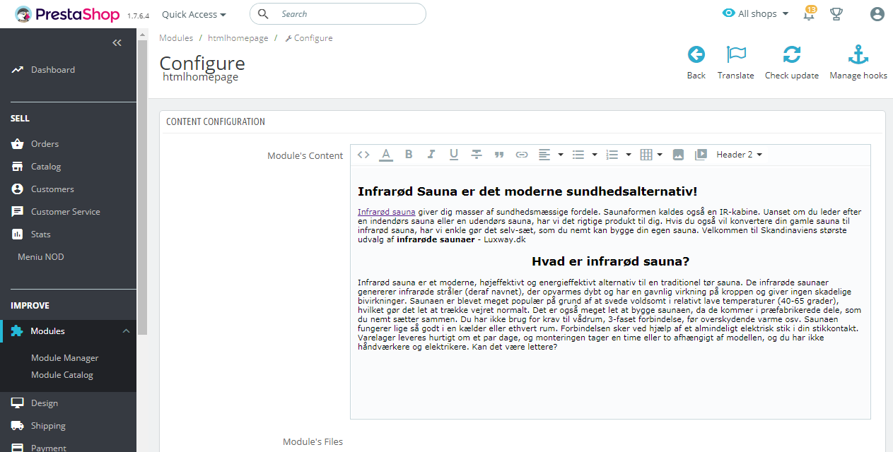This screenshot has height=452, width=893.
Task: Click the numbered list icon
Action: (x=612, y=155)
